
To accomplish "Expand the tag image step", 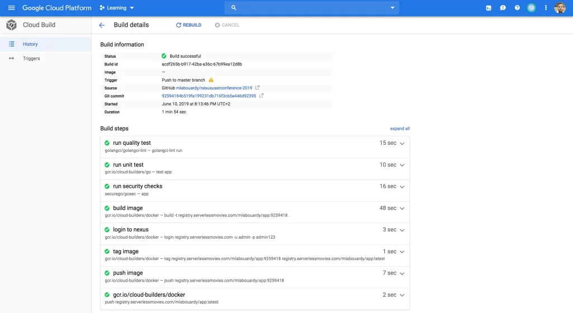I will point(402,252).
